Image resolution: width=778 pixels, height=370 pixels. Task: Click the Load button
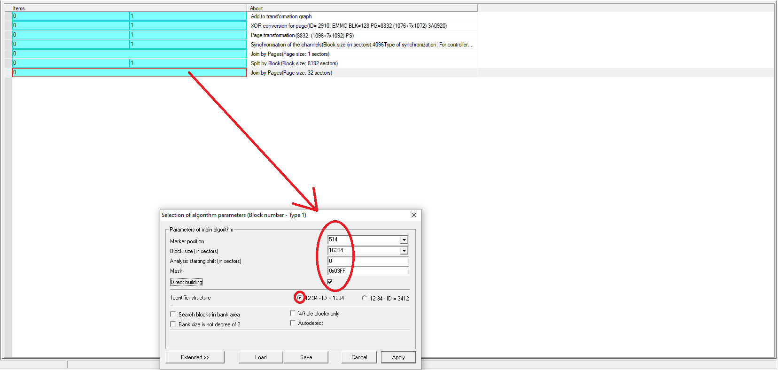(x=261, y=357)
